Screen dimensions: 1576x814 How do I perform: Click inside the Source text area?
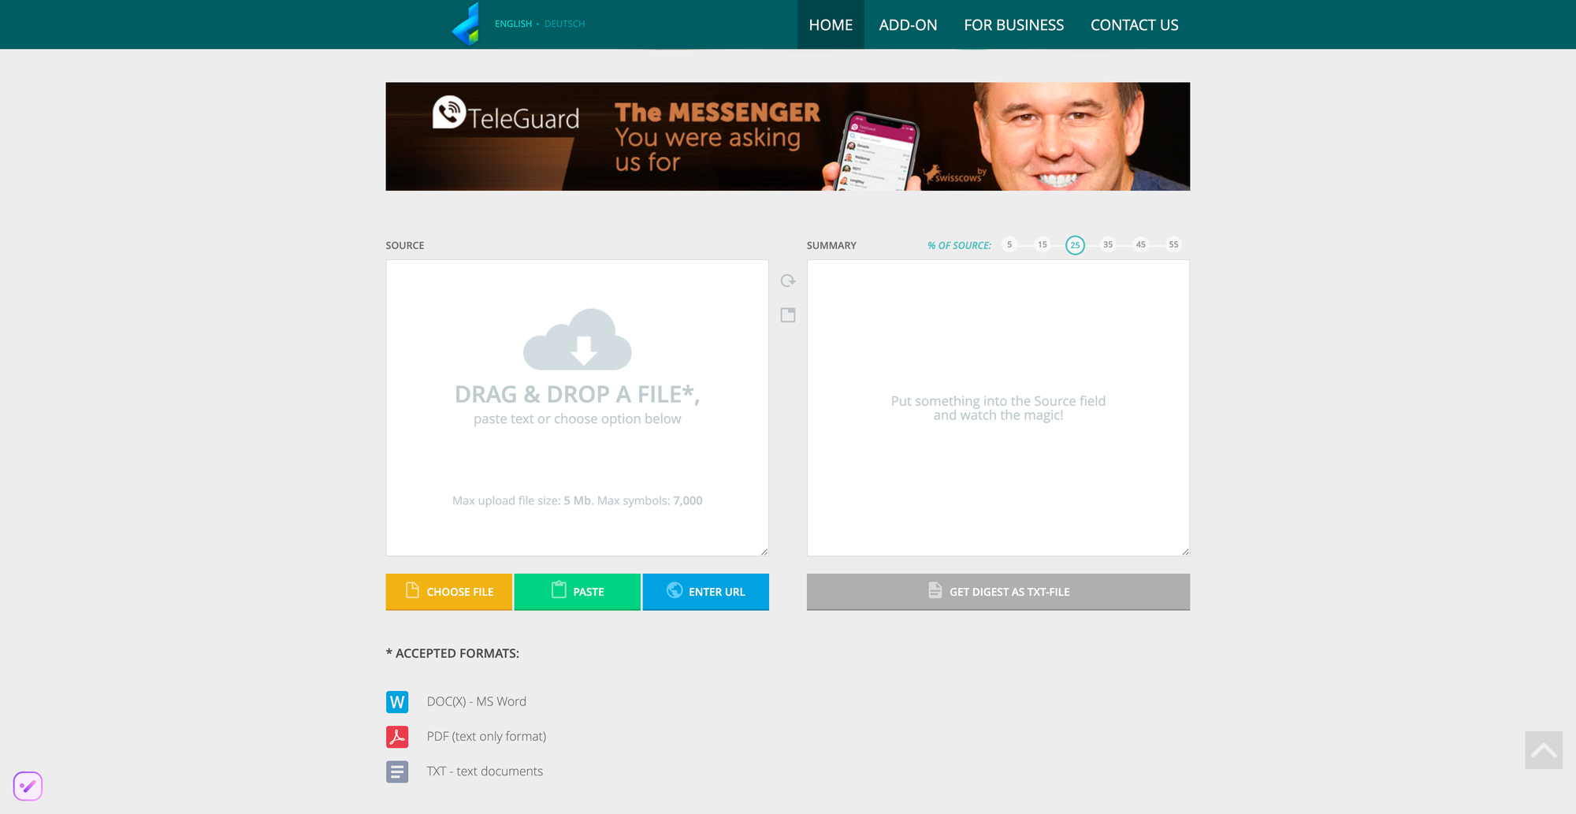coord(578,408)
